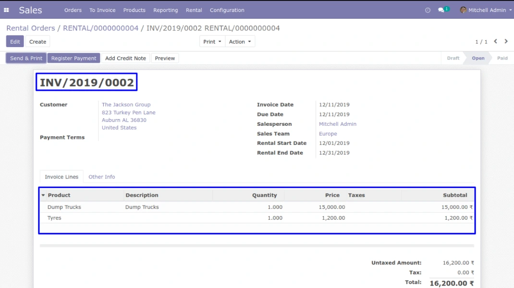The width and height of the screenshot is (514, 288).
Task: Select the Dump Trucks invoice line
Action: [x=64, y=207]
